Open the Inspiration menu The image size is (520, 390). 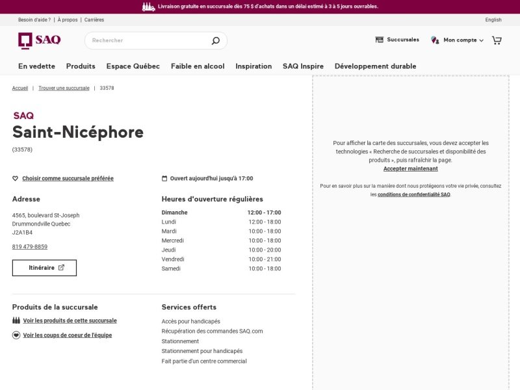pyautogui.click(x=253, y=66)
